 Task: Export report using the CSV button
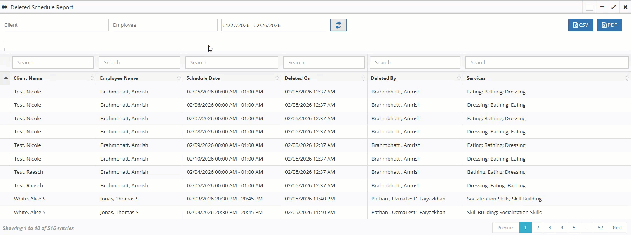(580, 25)
